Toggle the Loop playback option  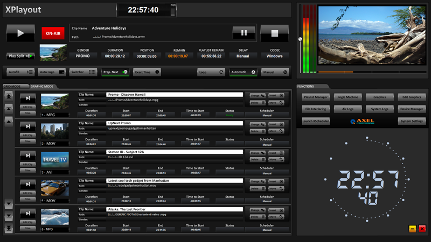(x=211, y=72)
